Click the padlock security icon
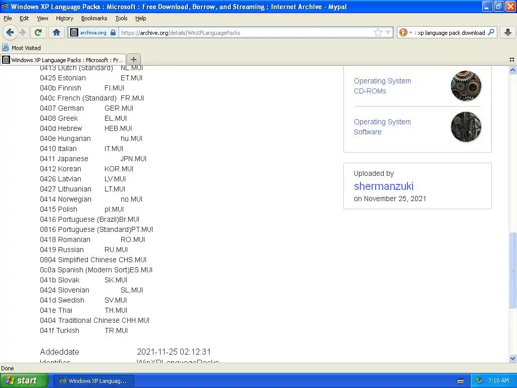The height and width of the screenshot is (388, 517). pos(113,32)
